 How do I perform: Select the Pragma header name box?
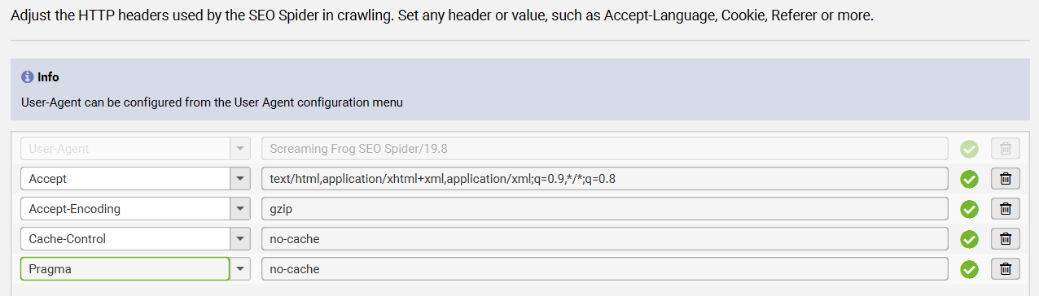[125, 269]
